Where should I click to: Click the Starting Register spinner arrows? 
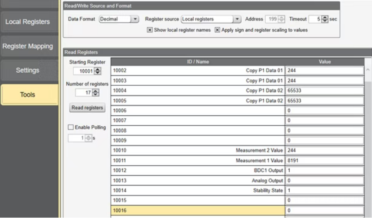click(97, 71)
